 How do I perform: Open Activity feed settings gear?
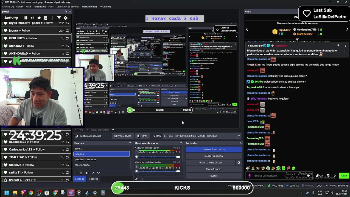point(66,18)
